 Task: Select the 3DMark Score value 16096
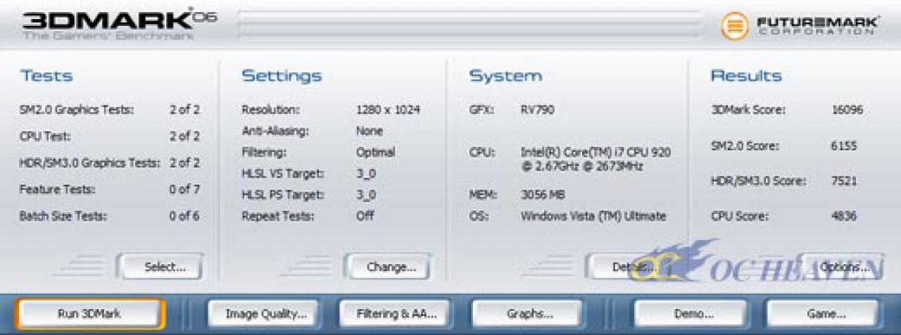847,110
